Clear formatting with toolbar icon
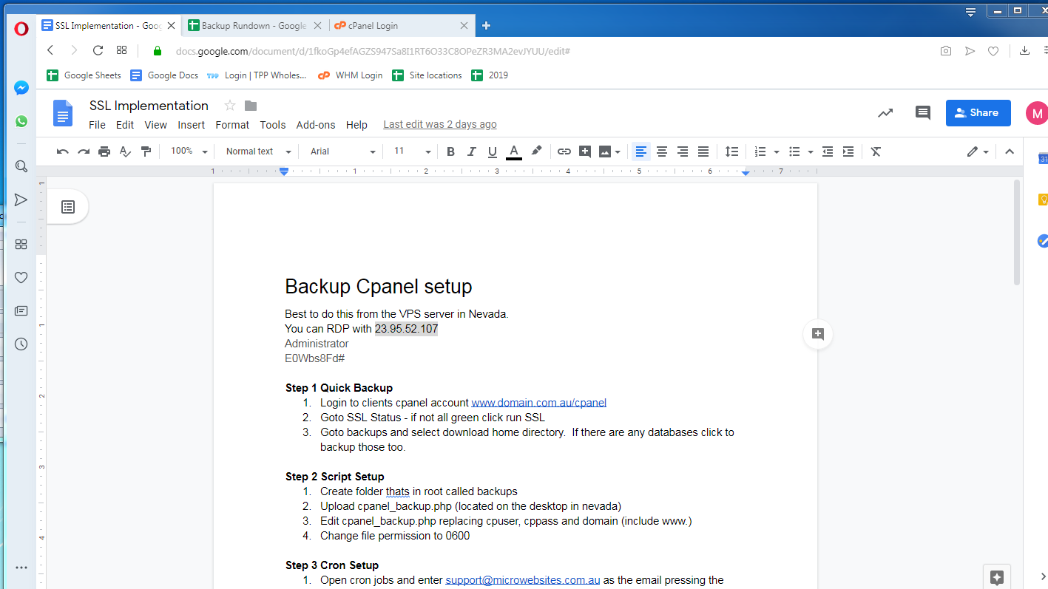 point(876,151)
